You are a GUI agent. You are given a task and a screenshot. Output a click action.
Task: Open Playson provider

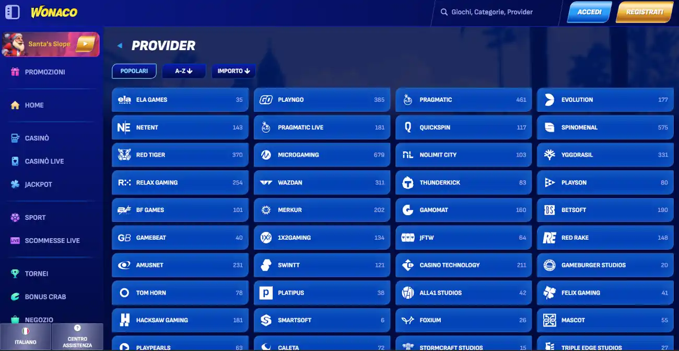[605, 183]
